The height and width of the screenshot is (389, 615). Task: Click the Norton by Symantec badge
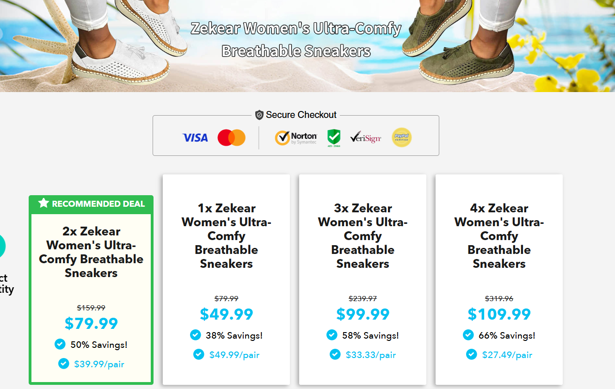(296, 138)
